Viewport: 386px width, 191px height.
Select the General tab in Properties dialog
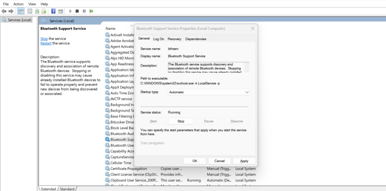pyautogui.click(x=144, y=38)
